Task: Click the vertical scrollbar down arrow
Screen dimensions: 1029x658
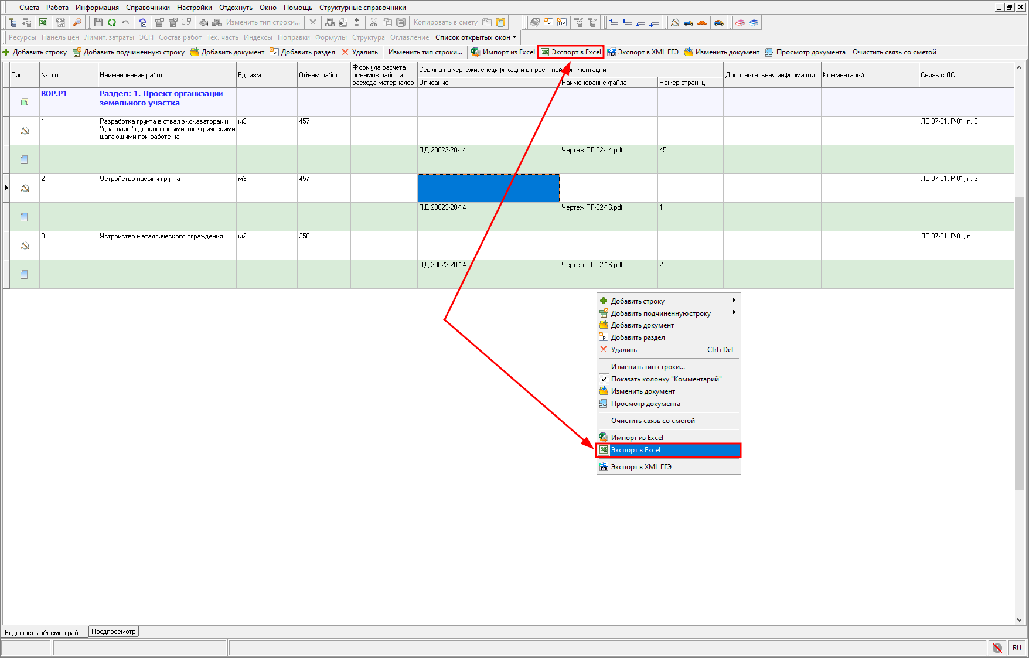Action: click(x=1019, y=619)
